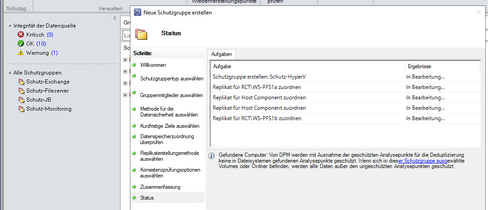Go to Schutzgruppentyp auswählen step
The width and height of the screenshot is (488, 210).
tap(172, 78)
